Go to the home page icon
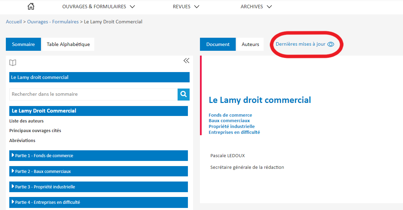 31,7
